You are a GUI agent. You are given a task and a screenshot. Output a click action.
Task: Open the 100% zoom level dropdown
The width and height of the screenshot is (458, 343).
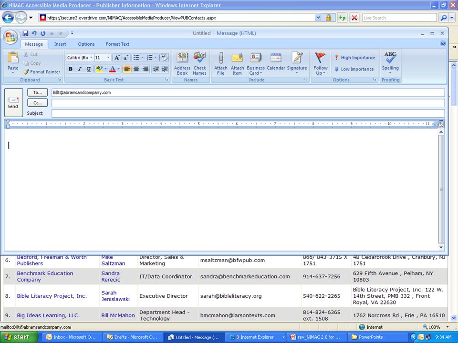pyautogui.click(x=447, y=327)
